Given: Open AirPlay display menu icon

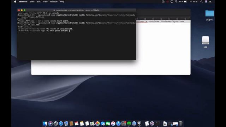Looking at the screenshot, I should pos(172,1).
